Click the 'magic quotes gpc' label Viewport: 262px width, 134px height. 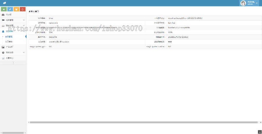click(38, 47)
